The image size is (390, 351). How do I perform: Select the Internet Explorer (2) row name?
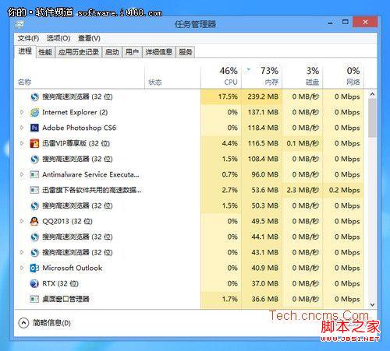point(75,112)
